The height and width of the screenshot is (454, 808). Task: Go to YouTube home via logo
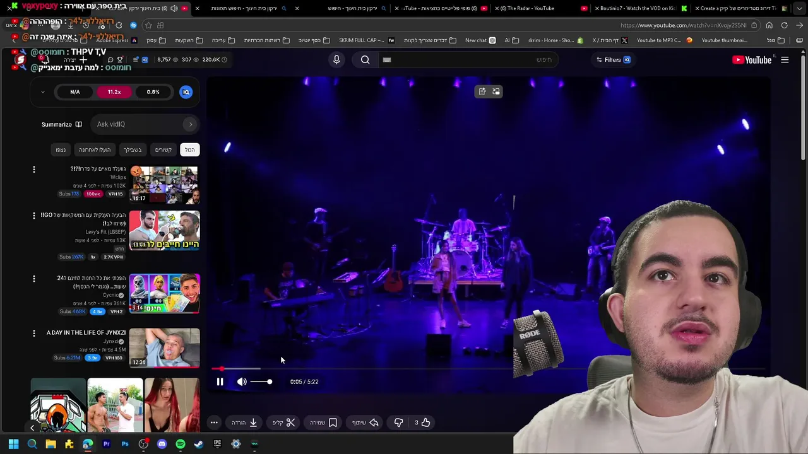(752, 60)
